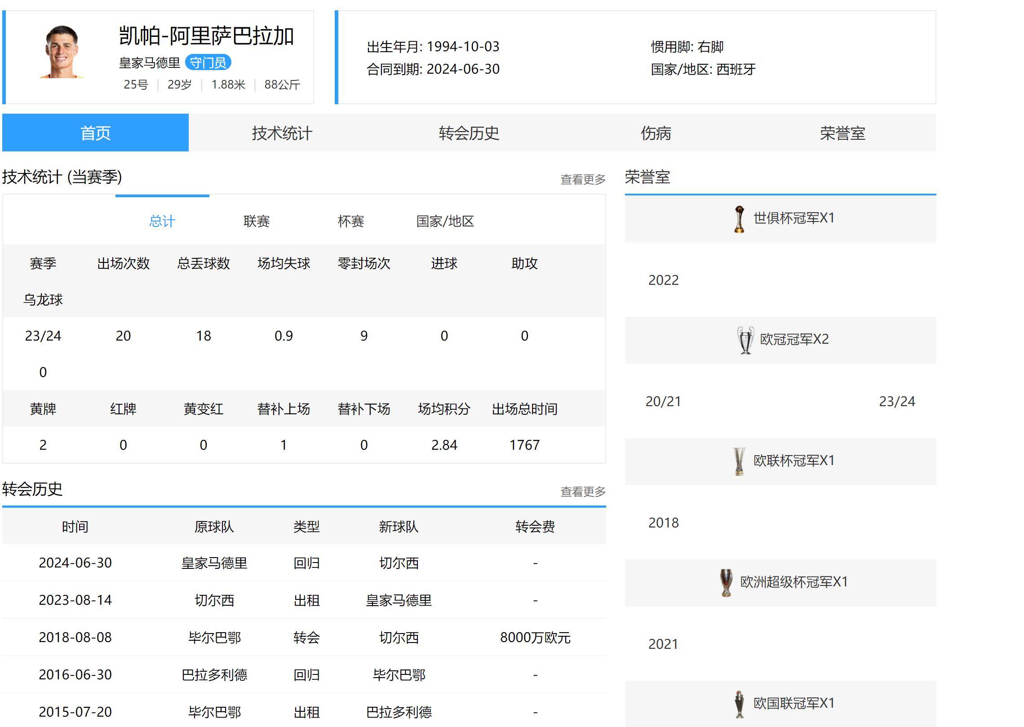Open the 荣誉室 tab
Image resolution: width=1024 pixels, height=727 pixels.
pos(843,133)
